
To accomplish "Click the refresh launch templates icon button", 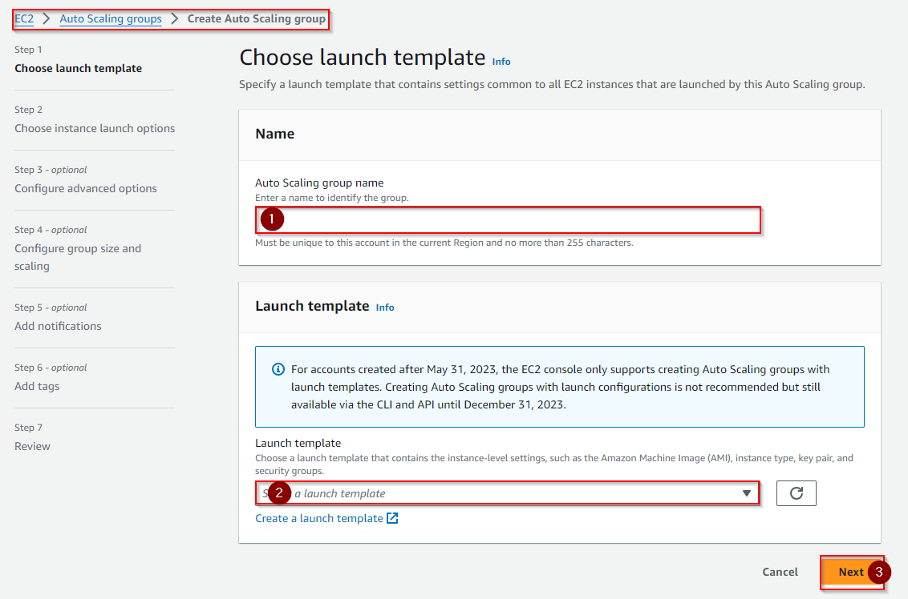I will tap(796, 493).
